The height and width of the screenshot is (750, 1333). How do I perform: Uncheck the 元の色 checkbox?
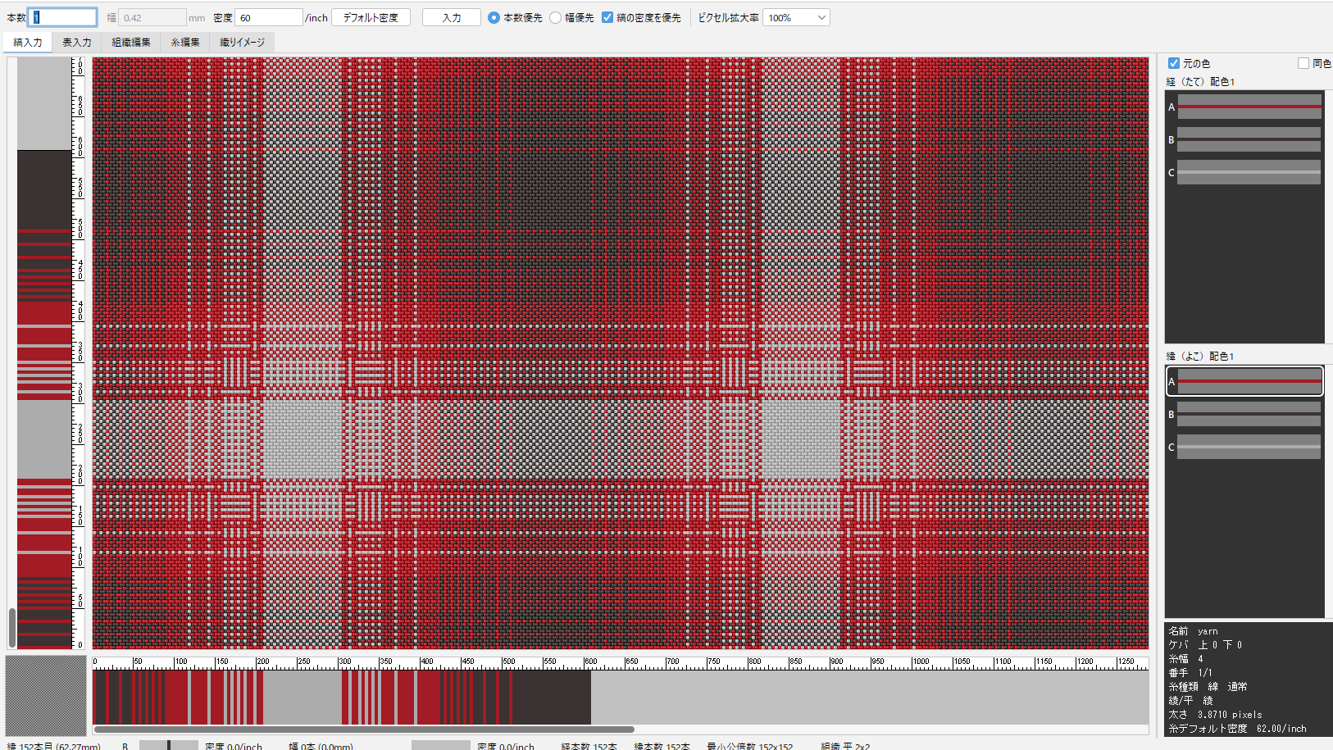[x=1174, y=63]
